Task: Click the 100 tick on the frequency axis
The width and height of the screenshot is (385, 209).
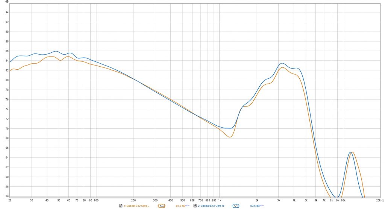Action: coord(96,200)
